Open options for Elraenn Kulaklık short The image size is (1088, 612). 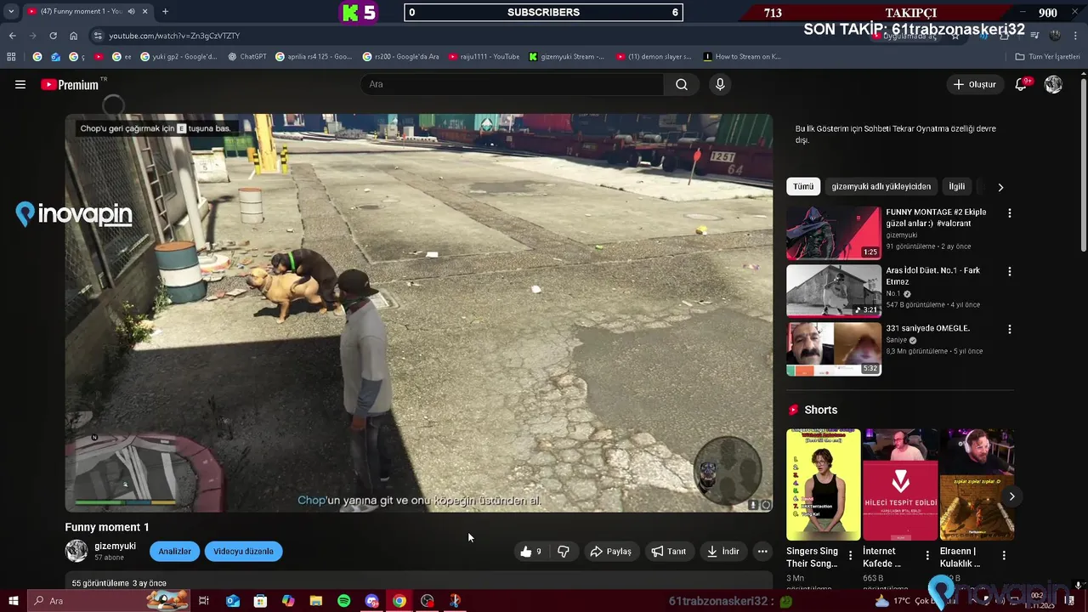(1004, 556)
